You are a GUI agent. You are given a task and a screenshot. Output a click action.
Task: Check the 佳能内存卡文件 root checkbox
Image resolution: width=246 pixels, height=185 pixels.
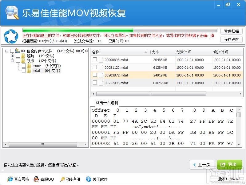11,51
